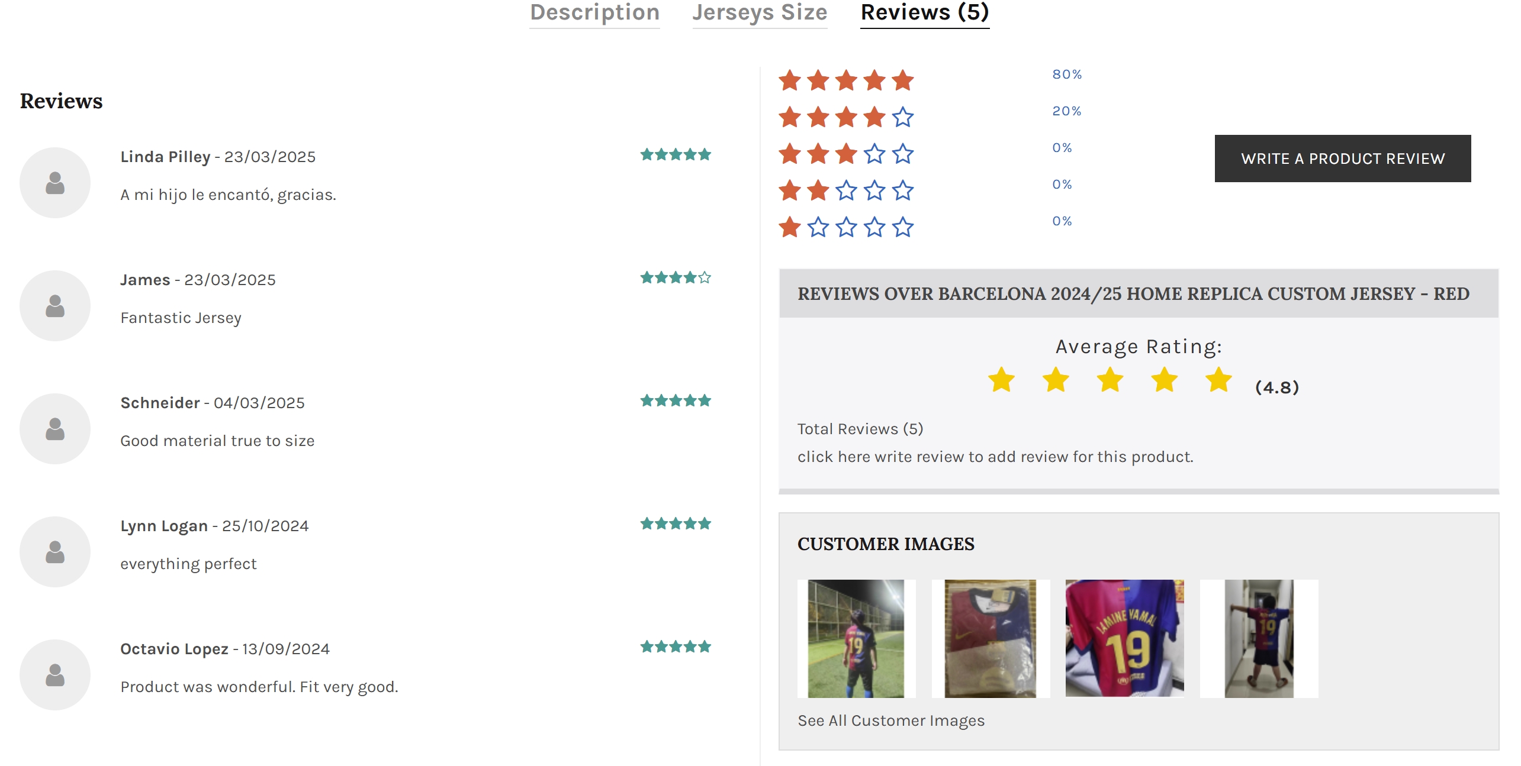
Task: Select the Reviews (5) tab
Action: pos(925,12)
